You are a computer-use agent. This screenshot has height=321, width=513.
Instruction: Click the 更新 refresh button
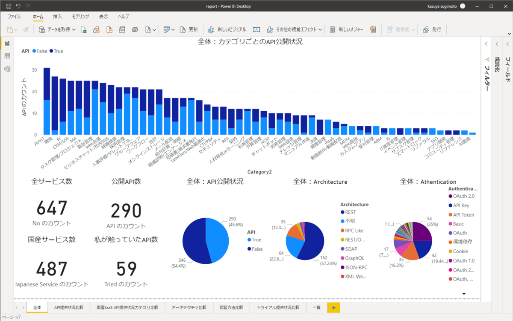pyautogui.click(x=189, y=29)
